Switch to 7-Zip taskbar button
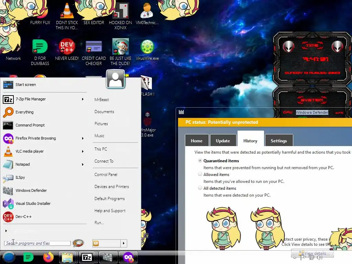The image size is (352, 264). point(87,257)
